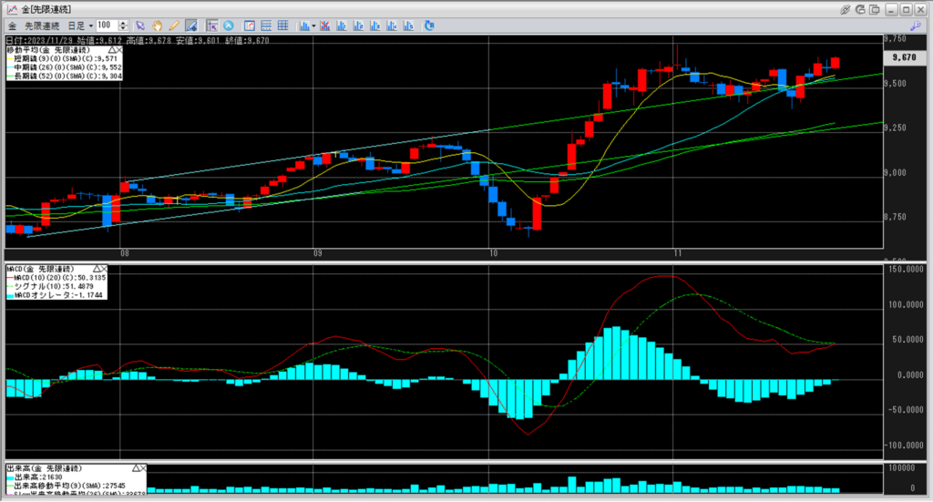Collapse the MACD legend with triangle

click(x=96, y=270)
